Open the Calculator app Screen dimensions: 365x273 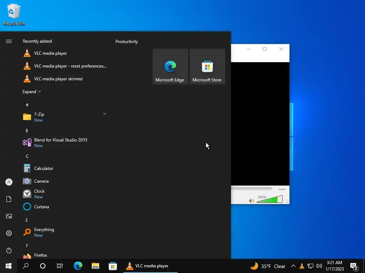coord(65,168)
